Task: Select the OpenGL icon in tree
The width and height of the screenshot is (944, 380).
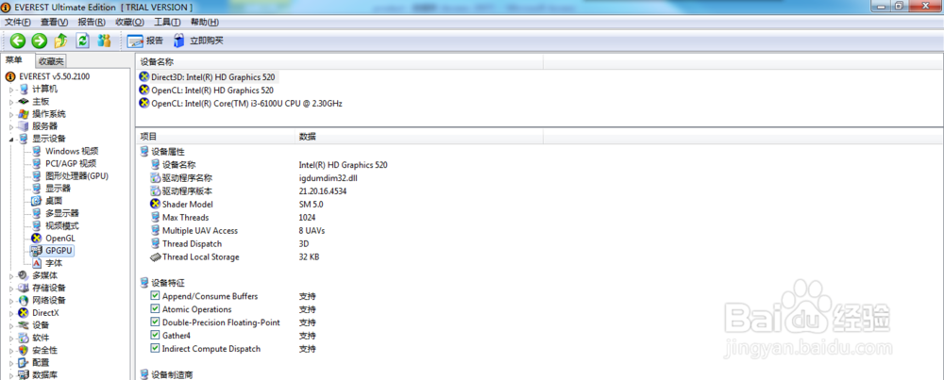Action: pyautogui.click(x=37, y=239)
